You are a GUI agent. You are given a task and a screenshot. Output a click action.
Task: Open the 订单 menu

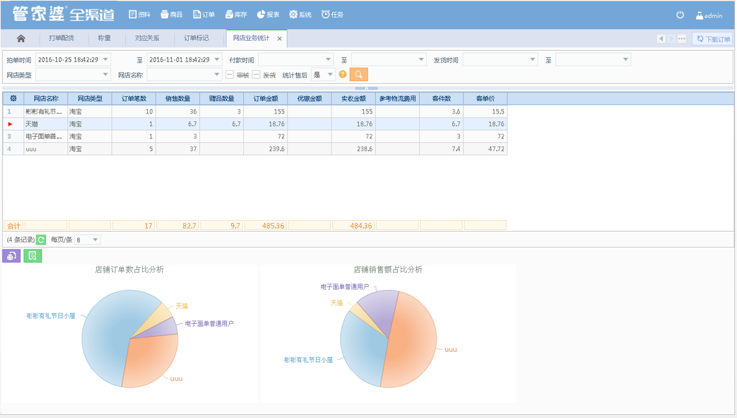point(204,14)
